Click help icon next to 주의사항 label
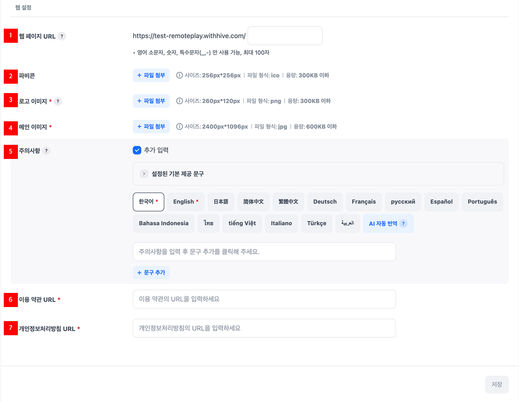Screen dimensions: 519x402 (46, 151)
